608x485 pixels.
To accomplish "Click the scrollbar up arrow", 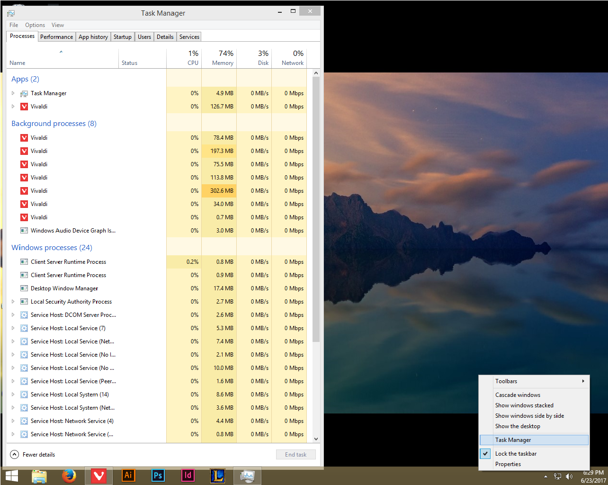I will pos(316,73).
